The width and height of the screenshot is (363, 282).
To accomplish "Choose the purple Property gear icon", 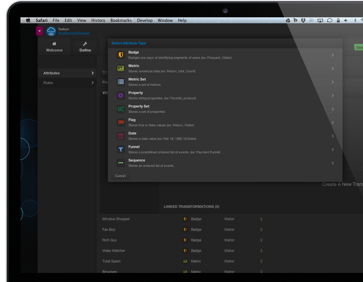I will pyautogui.click(x=121, y=95).
